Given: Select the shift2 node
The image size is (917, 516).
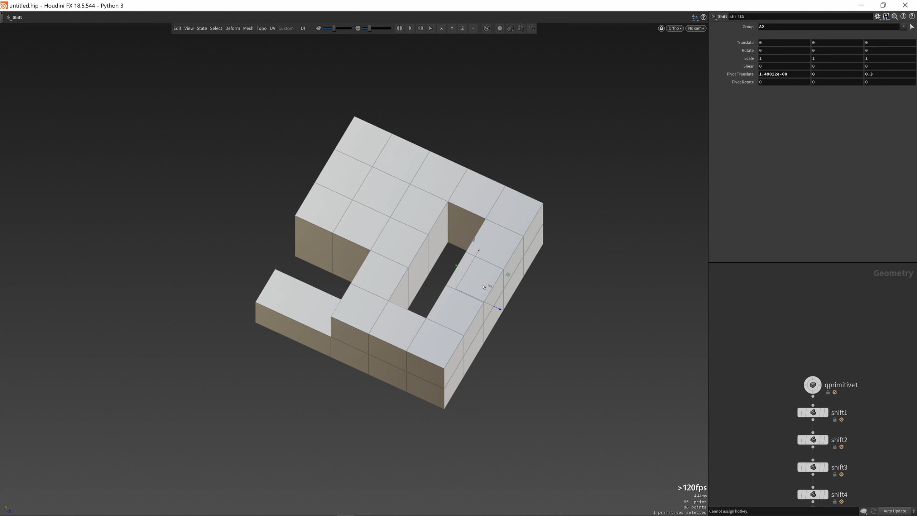Looking at the screenshot, I should click(x=813, y=440).
